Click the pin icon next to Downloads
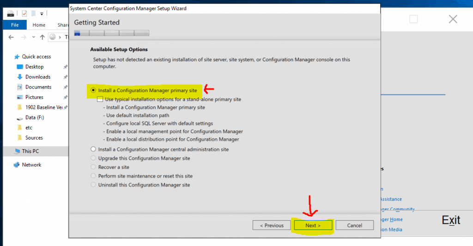This screenshot has width=473, height=246. [x=66, y=77]
